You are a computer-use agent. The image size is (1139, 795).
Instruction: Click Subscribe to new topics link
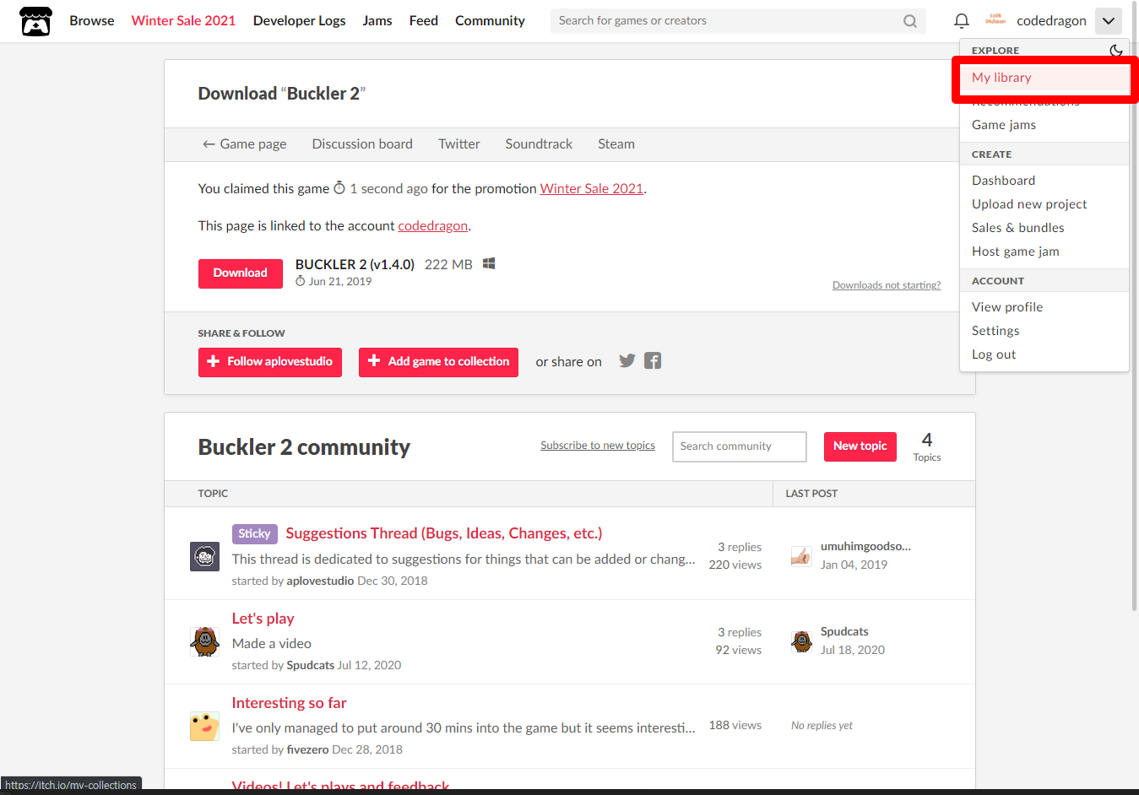[598, 446]
